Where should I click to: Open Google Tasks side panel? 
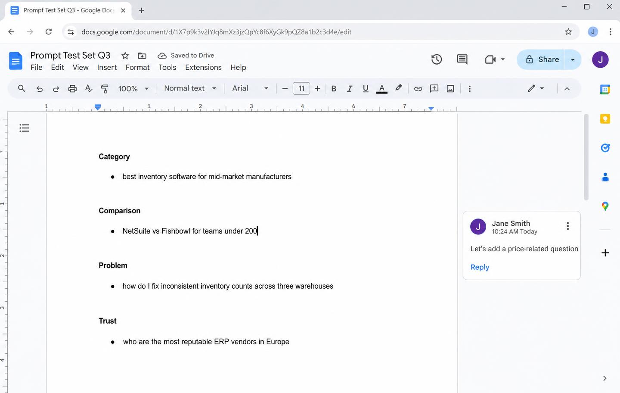[x=605, y=148]
